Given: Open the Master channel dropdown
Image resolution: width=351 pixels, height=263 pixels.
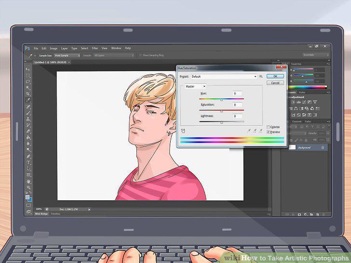Looking at the screenshot, I should (x=195, y=86).
